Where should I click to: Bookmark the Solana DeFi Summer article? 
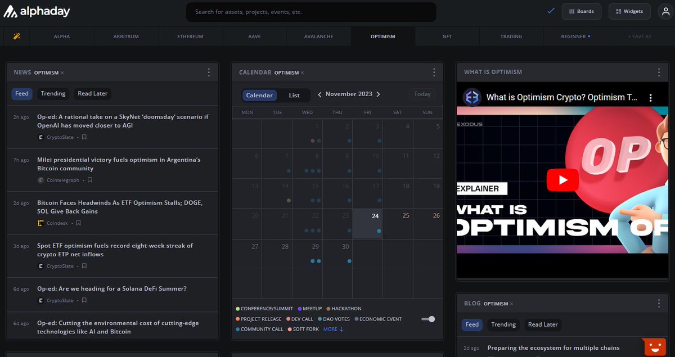pos(84,301)
